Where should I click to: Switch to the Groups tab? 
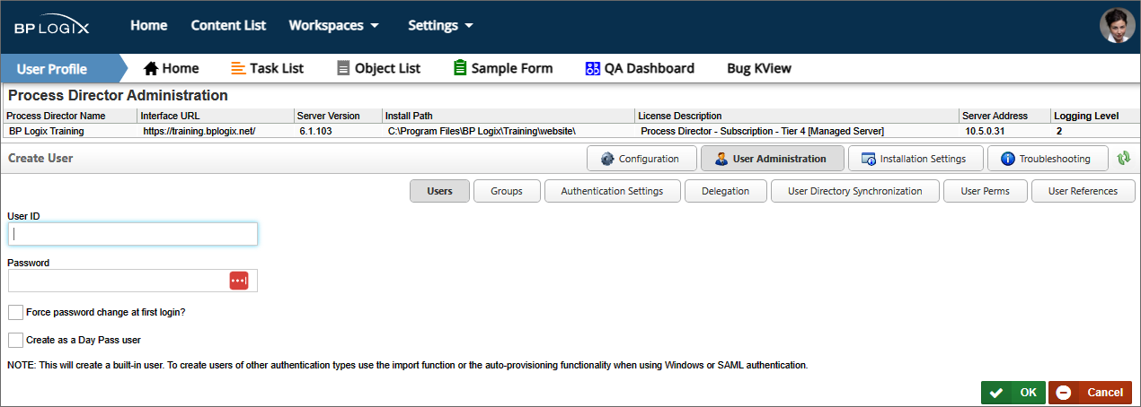507,191
